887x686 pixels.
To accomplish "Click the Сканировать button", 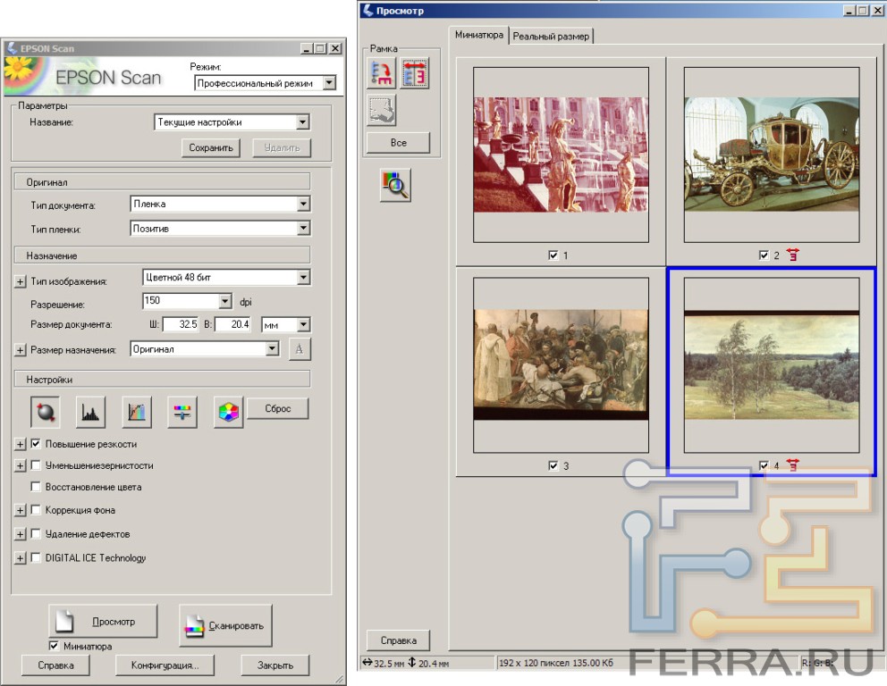I will 225,625.
